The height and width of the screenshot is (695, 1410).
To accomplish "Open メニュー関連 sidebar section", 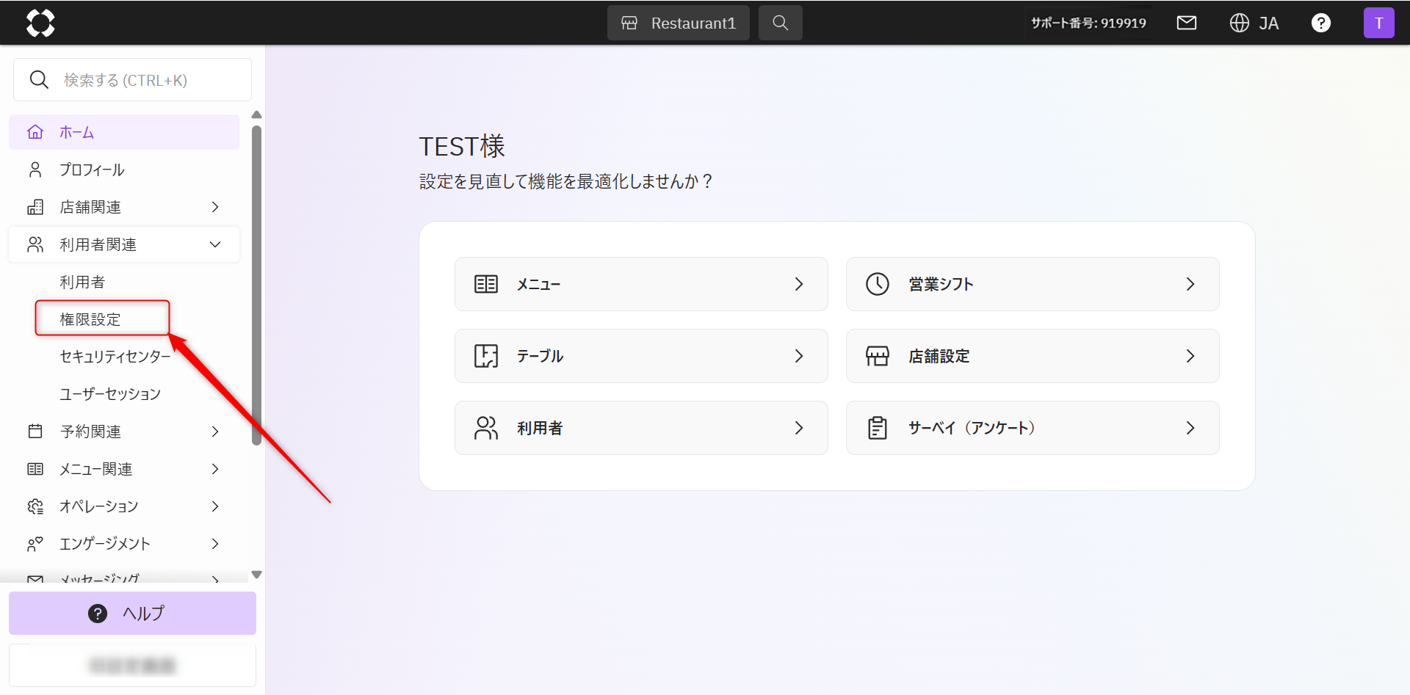I will coord(124,469).
